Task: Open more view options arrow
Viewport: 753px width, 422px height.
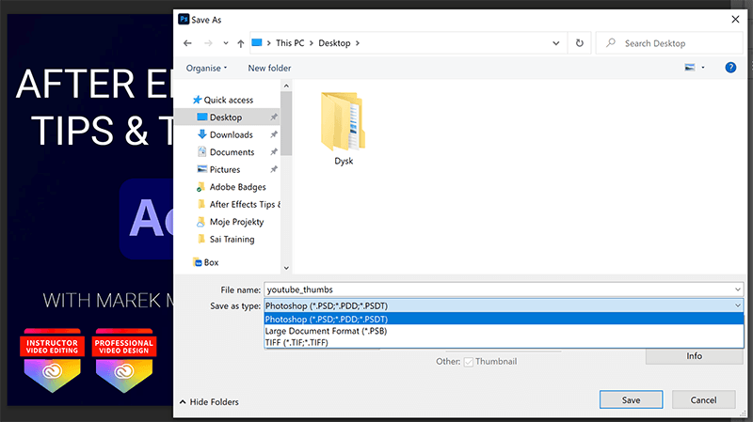Action: tap(703, 68)
